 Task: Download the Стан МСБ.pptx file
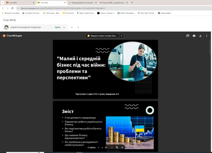point(200,36)
